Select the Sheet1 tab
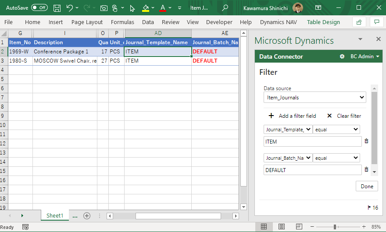Image resolution: width=386 pixels, height=232 pixels. pyautogui.click(x=55, y=215)
